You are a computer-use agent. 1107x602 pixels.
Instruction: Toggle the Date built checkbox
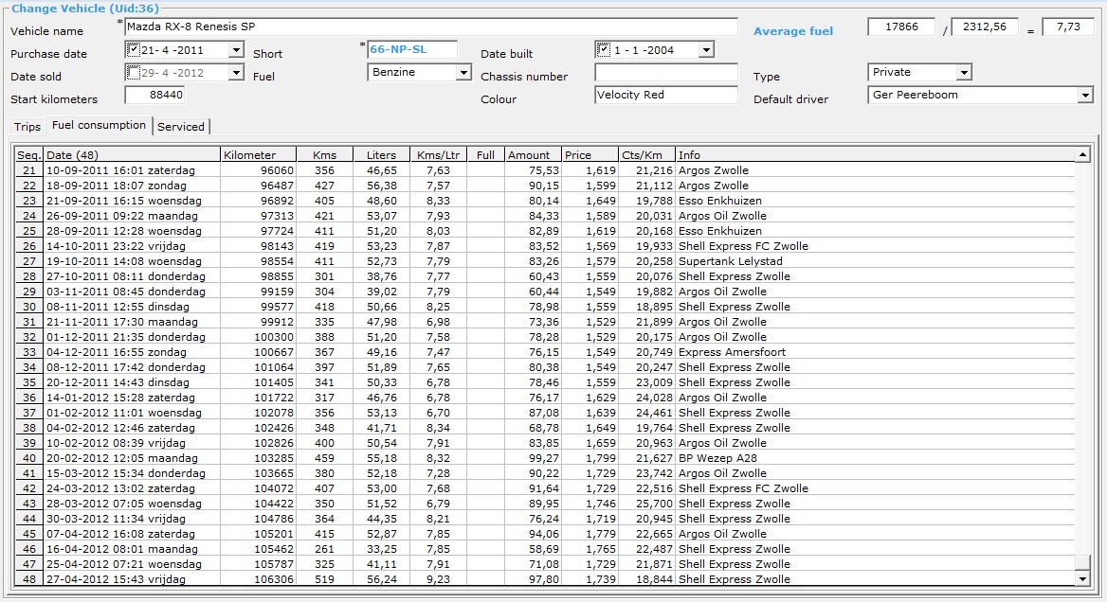(x=603, y=49)
